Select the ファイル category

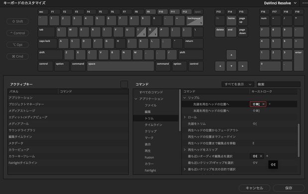click(x=150, y=105)
